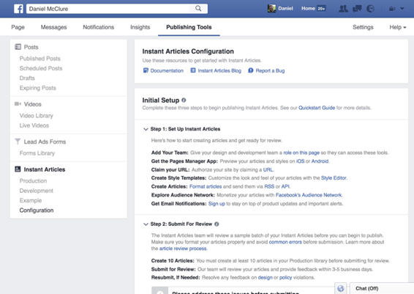
Task: Open Forms Library in sidebar
Action: (x=37, y=153)
